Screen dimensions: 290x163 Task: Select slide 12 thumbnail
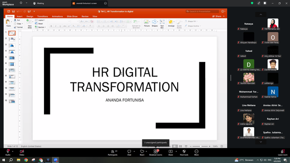click(12, 101)
